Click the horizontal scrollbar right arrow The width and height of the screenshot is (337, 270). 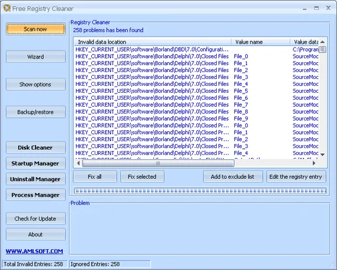pos(314,163)
